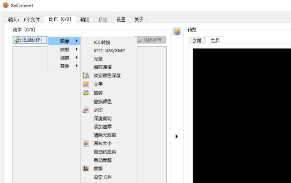Click the green plus icon on 添加动作
Viewport: 291px width, 183px height.
click(17, 40)
